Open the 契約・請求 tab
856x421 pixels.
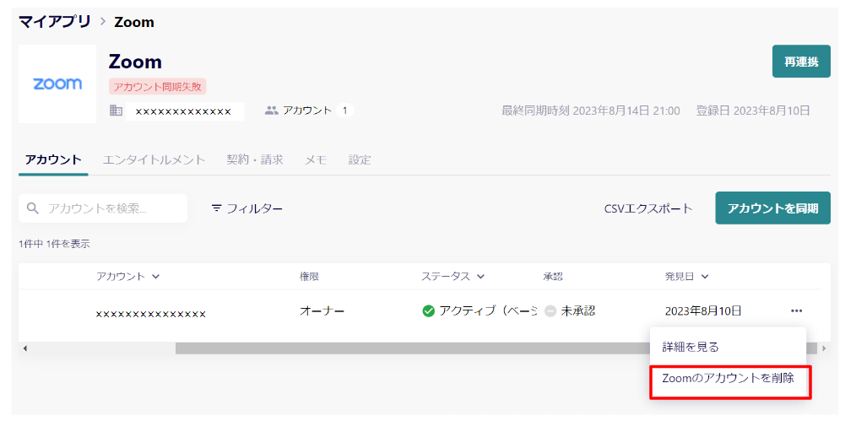(255, 160)
